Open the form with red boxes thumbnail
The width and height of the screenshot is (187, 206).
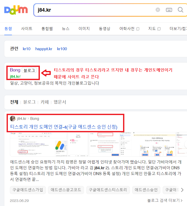104,144
